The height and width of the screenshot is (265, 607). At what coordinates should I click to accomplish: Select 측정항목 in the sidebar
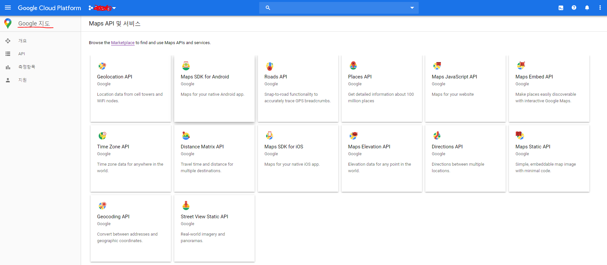point(27,67)
